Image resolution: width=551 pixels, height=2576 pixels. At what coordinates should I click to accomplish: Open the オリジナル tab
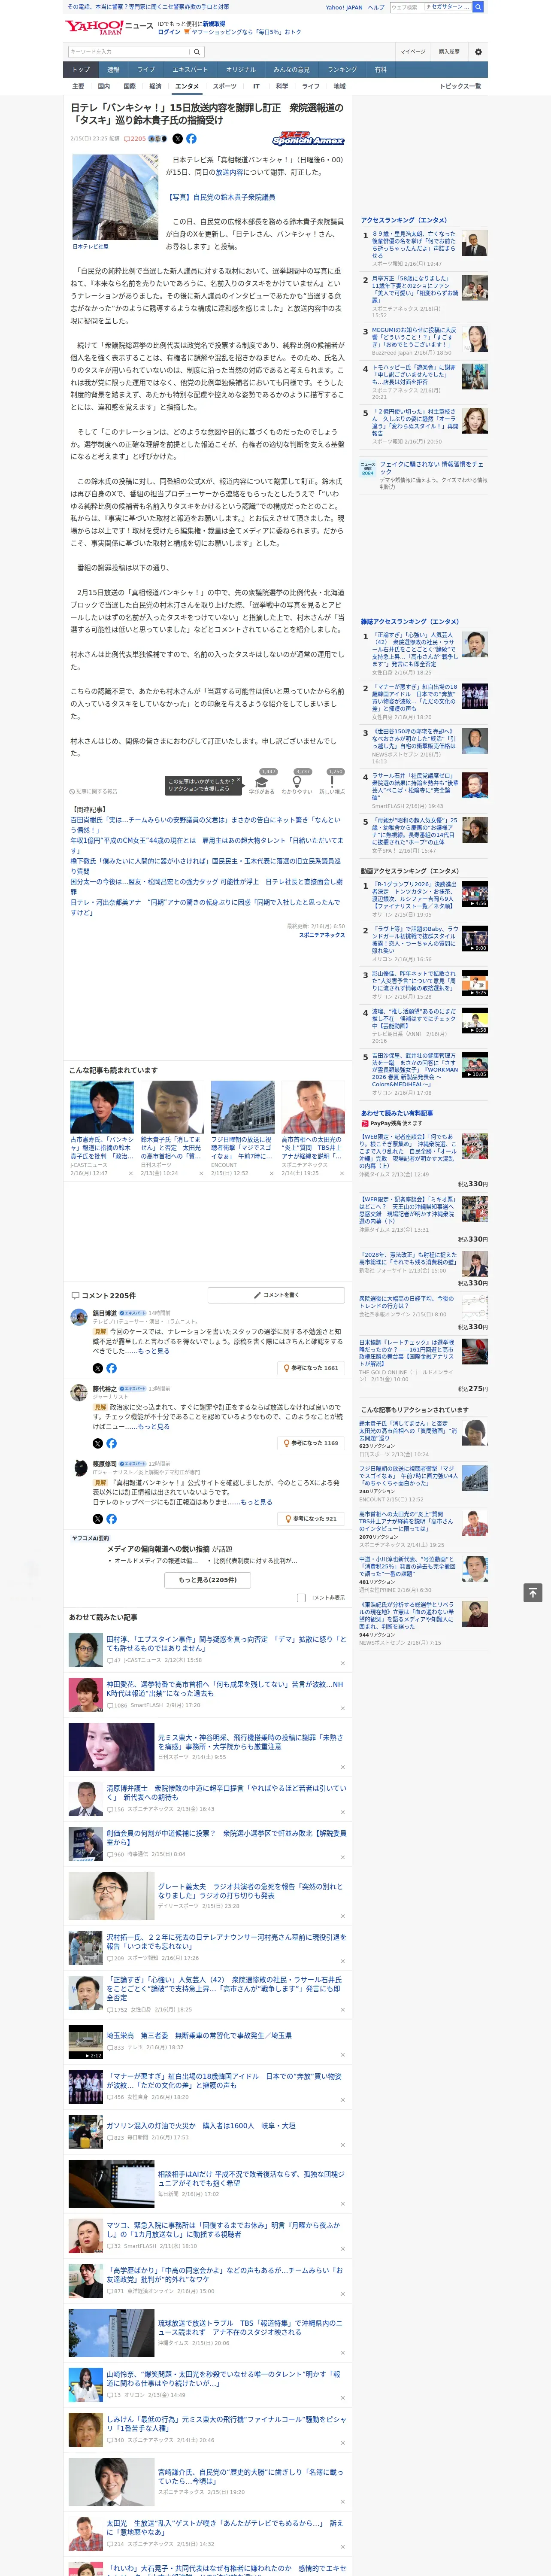point(241,70)
